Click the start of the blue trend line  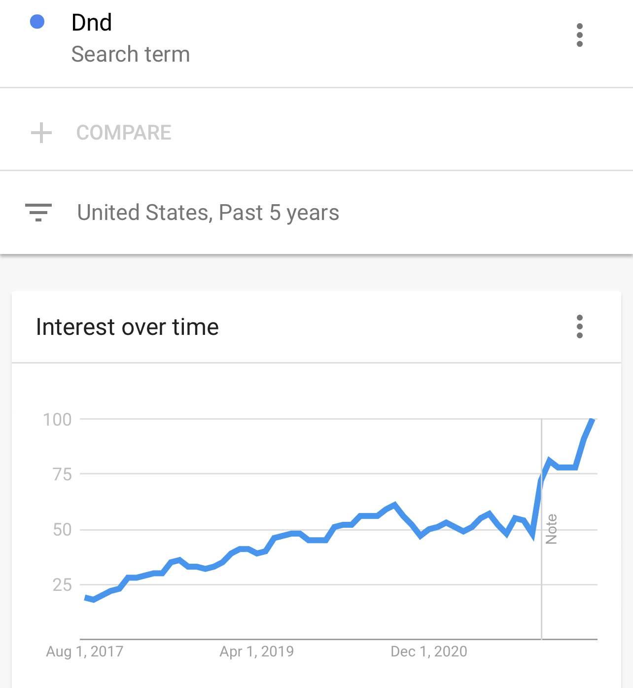pos(86,598)
